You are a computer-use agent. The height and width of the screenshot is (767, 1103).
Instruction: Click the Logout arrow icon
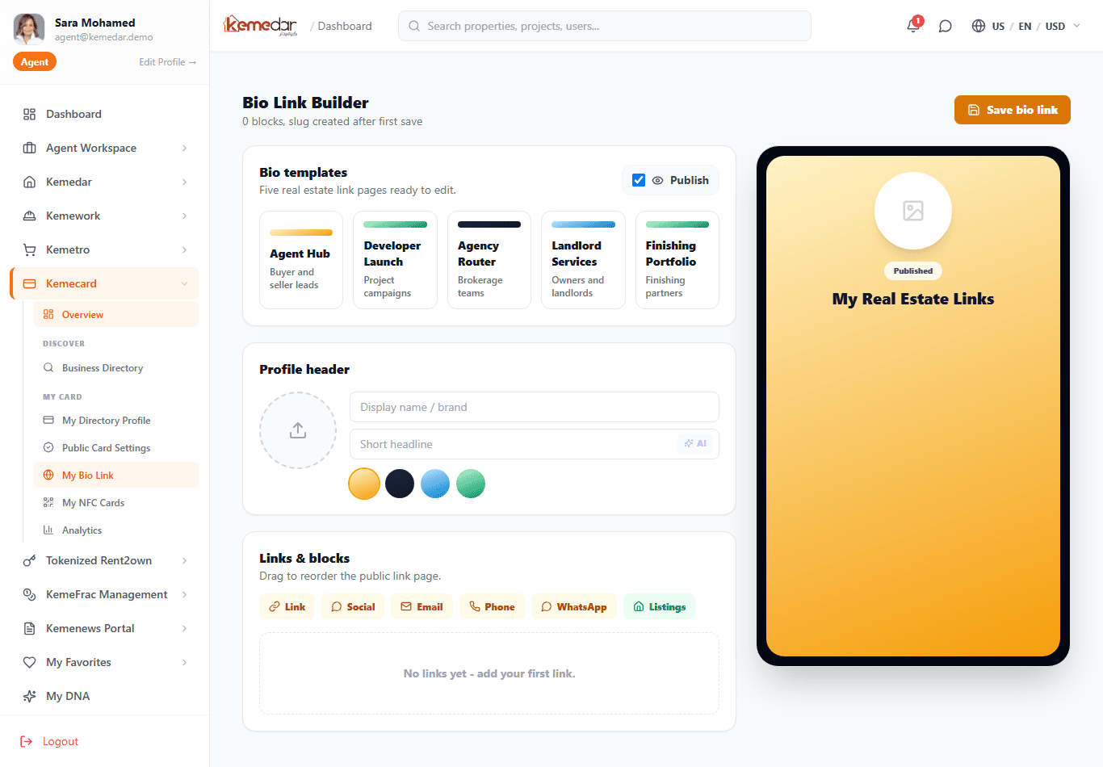tap(27, 741)
